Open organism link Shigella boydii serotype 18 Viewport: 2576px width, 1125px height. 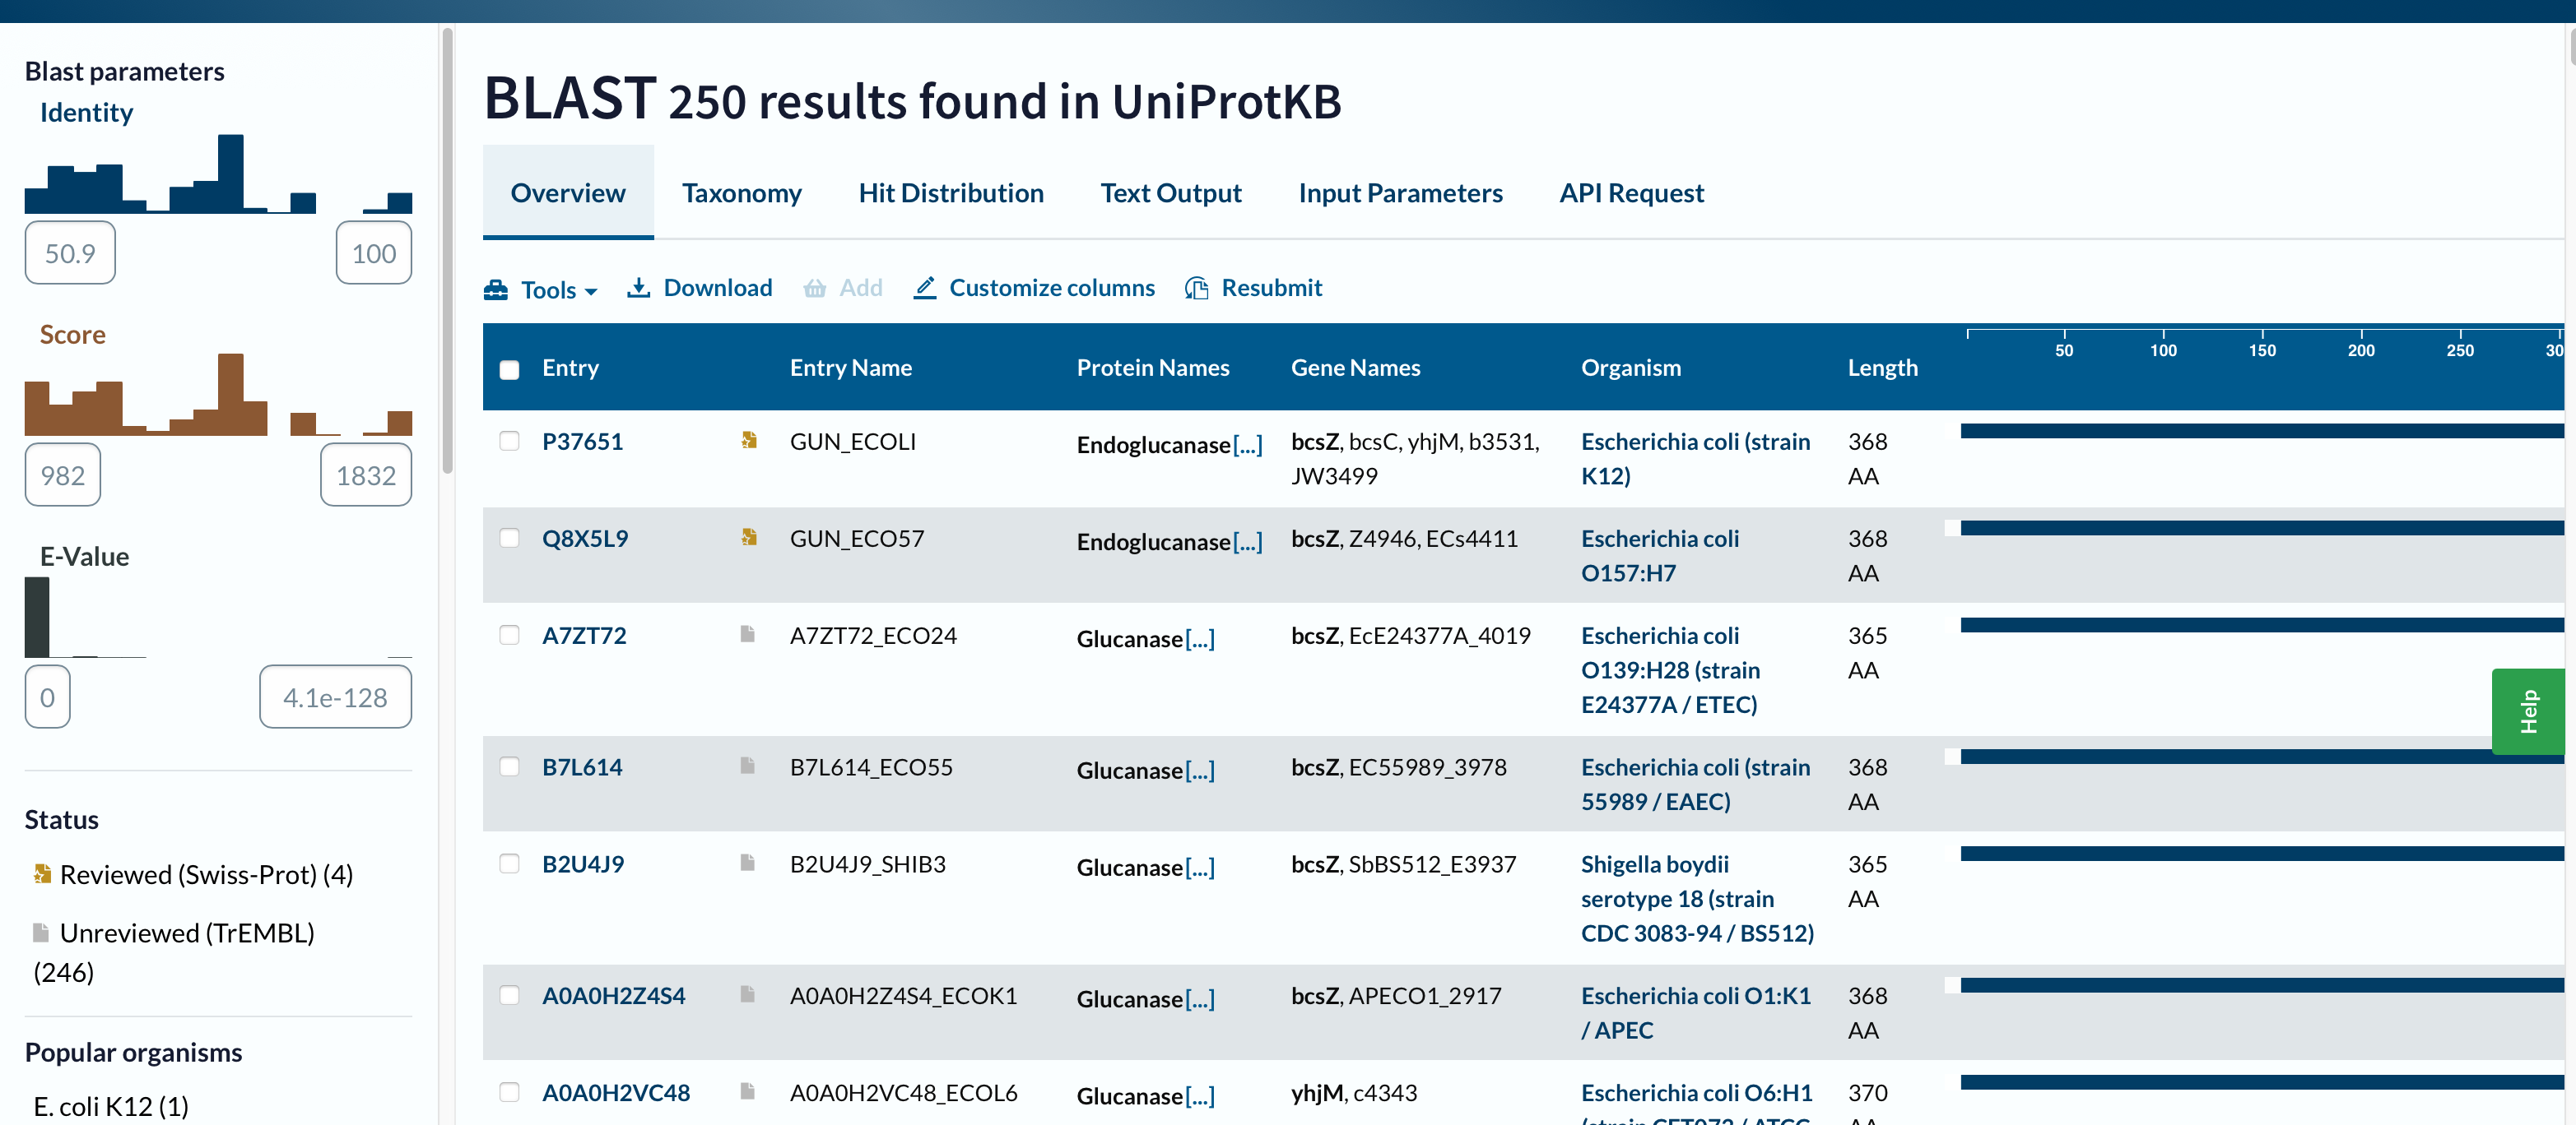tap(1697, 898)
